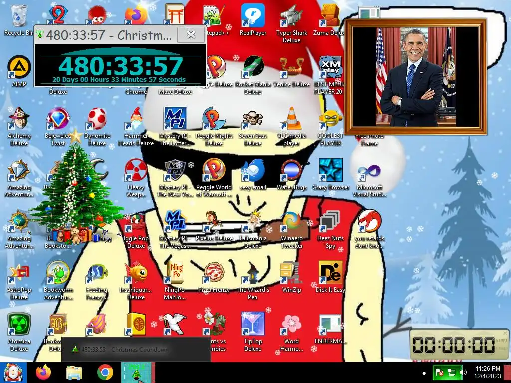Open BEST MEDIA PLAYER shortcut

330,76
